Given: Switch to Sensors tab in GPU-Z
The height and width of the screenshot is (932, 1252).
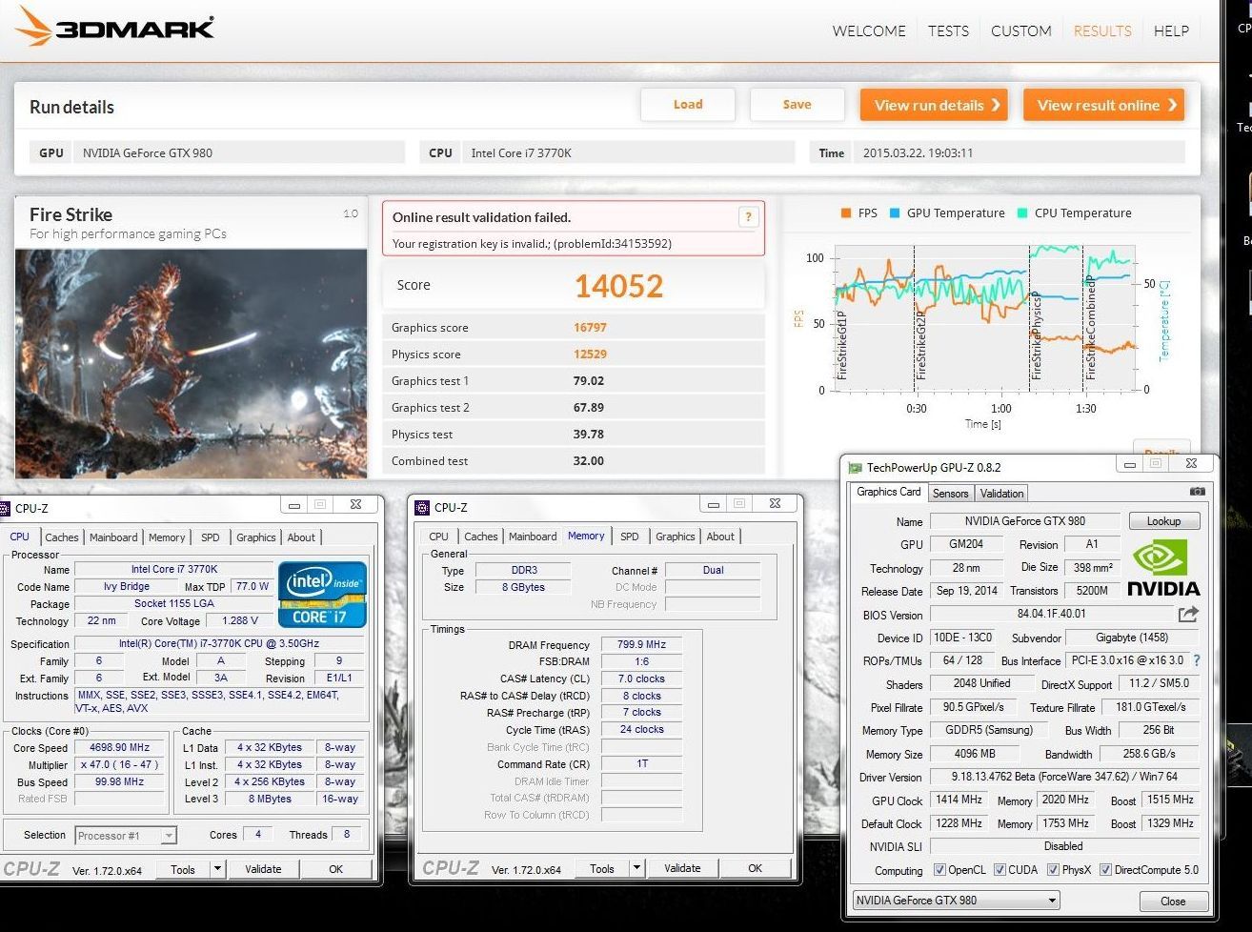Looking at the screenshot, I should pos(950,494).
